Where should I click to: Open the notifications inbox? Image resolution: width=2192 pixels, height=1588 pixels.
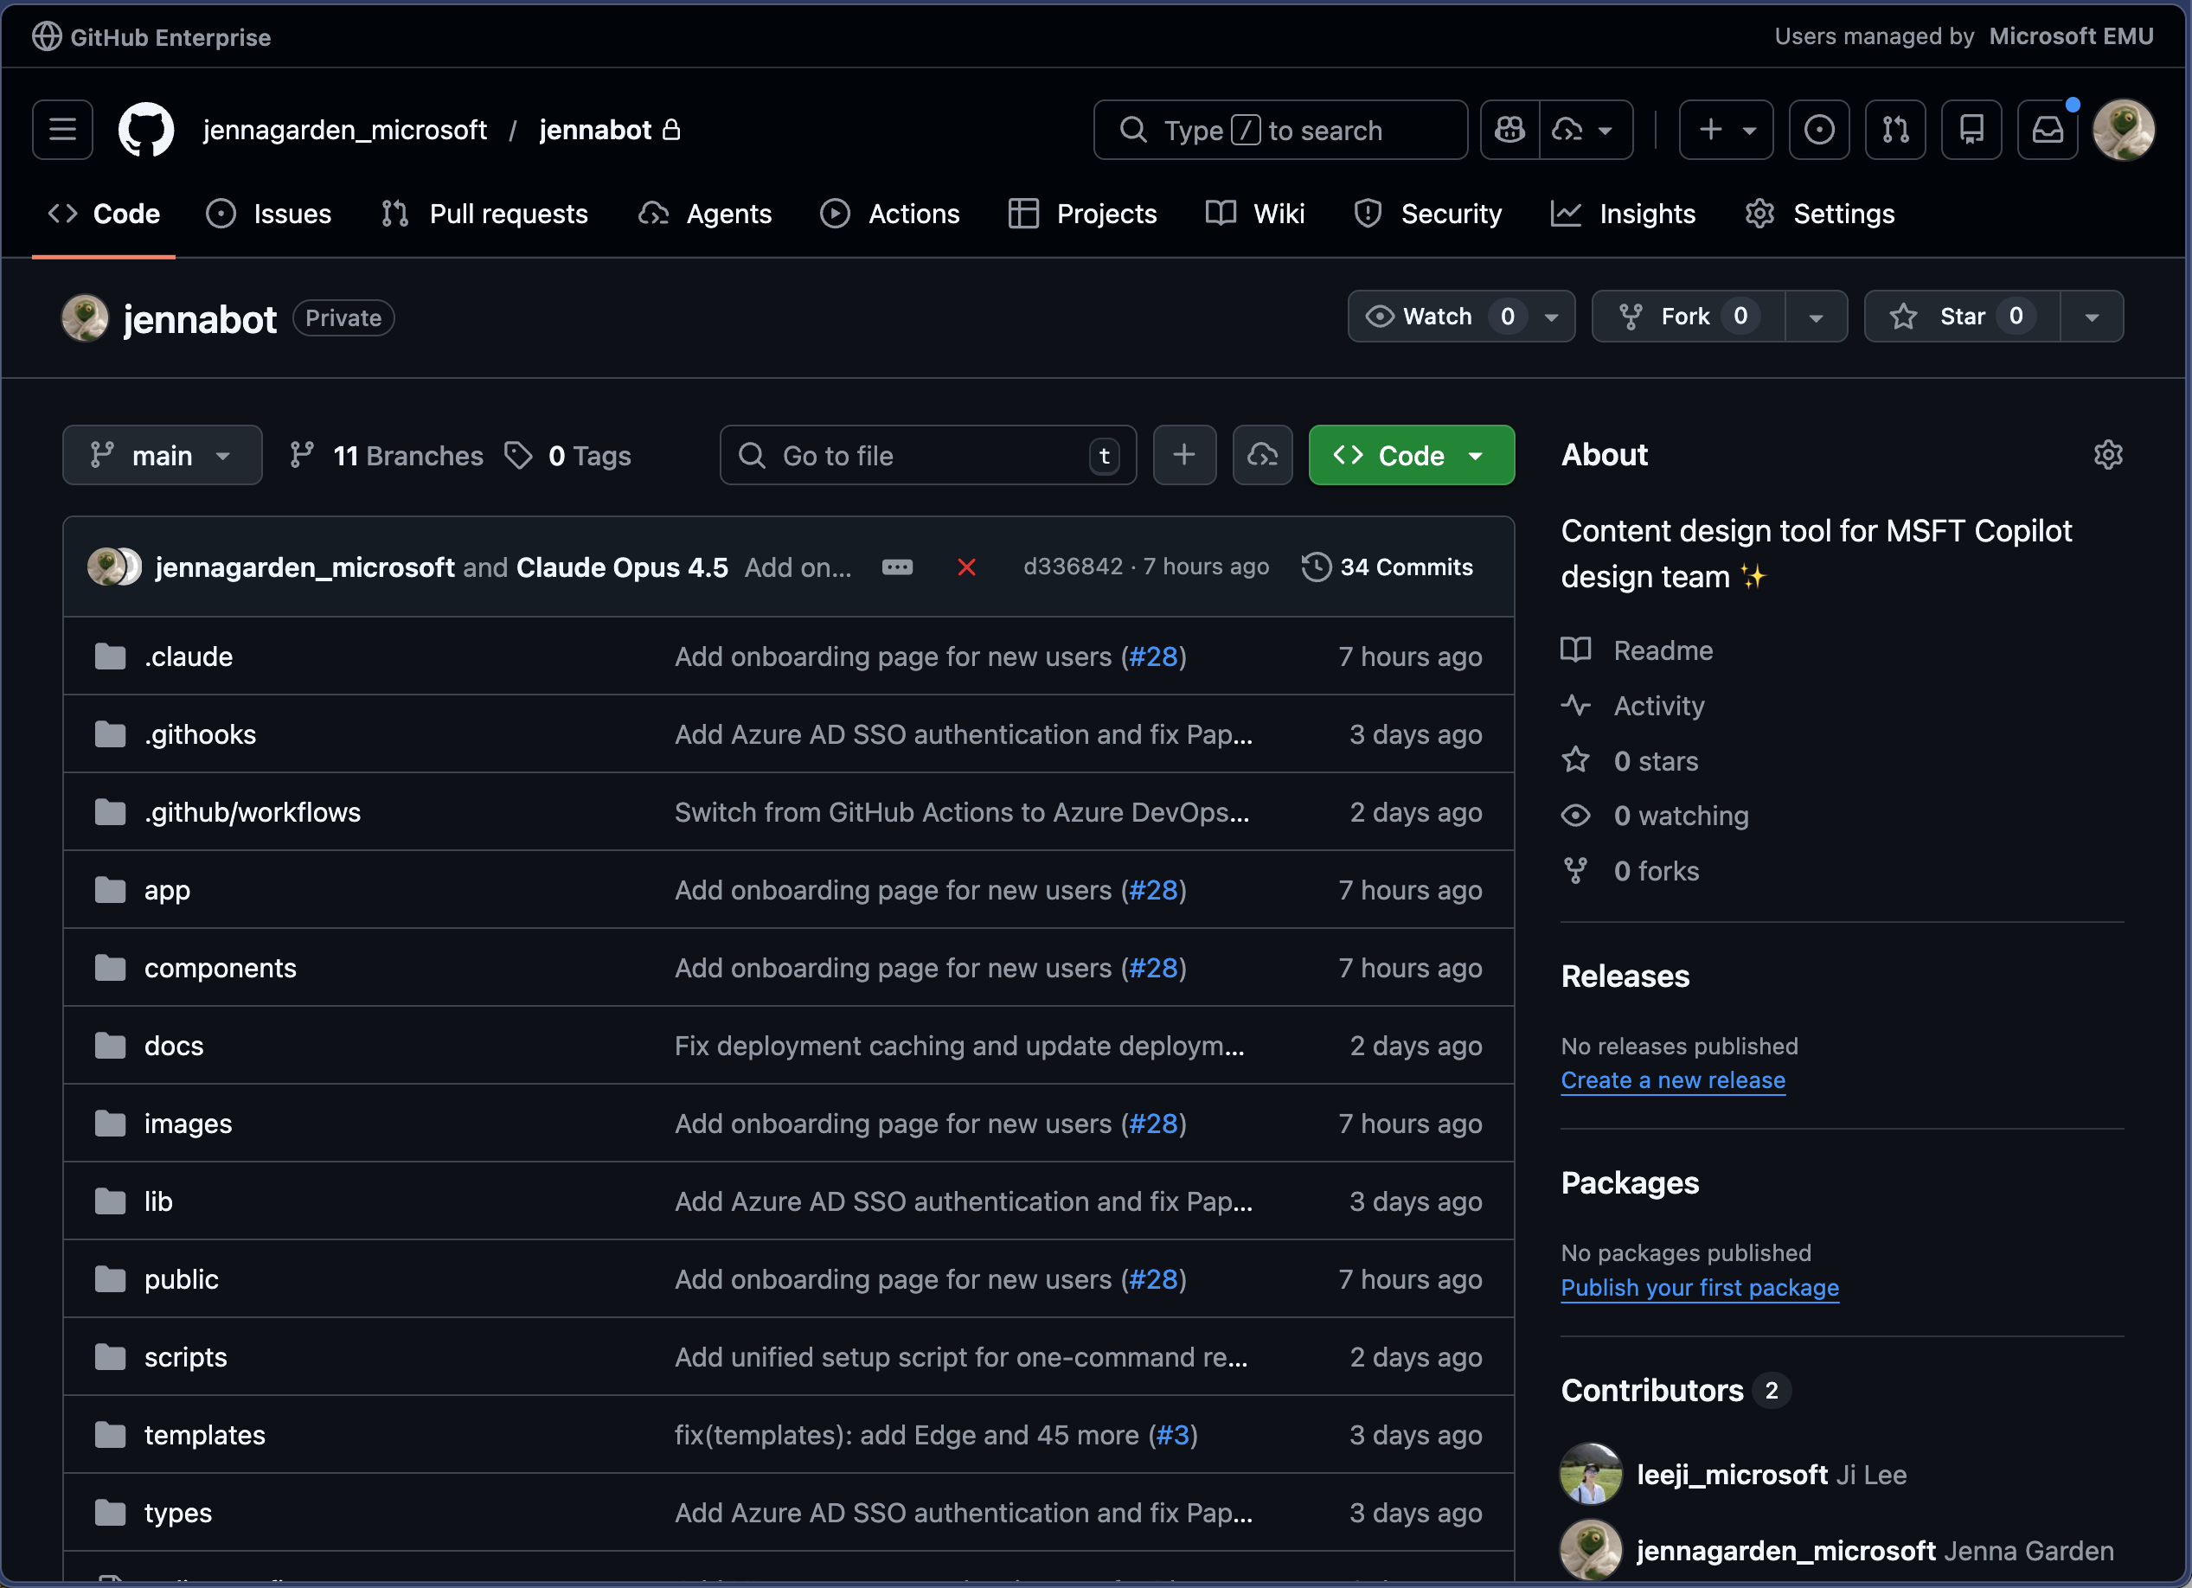(x=2047, y=130)
